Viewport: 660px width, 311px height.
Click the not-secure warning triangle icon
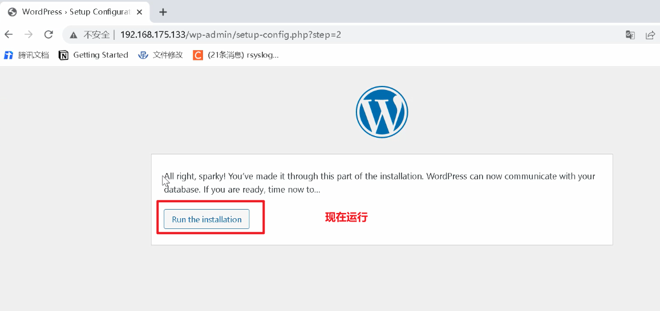pyautogui.click(x=74, y=35)
